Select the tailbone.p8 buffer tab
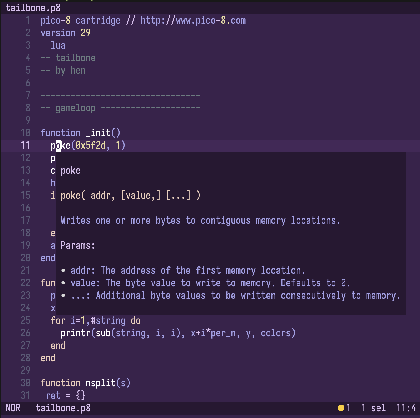 33,8
